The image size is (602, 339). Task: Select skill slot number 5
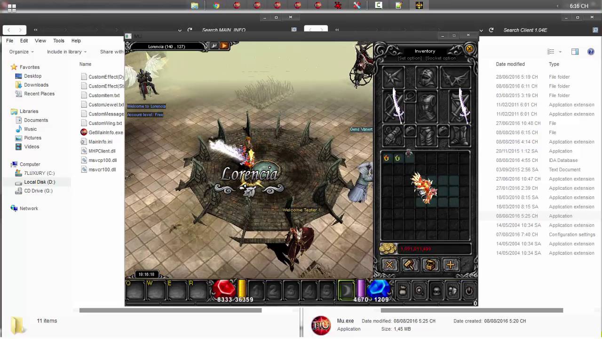pyautogui.click(x=327, y=291)
